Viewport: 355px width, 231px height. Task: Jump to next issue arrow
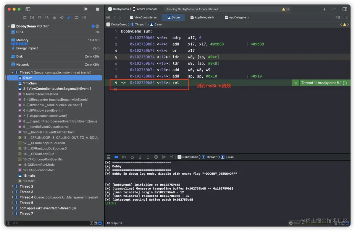[348, 25]
